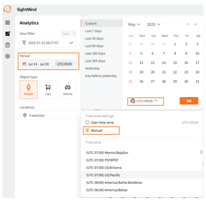Click the SightMind logo icon
The image size is (206, 200).
[x=8, y=10]
